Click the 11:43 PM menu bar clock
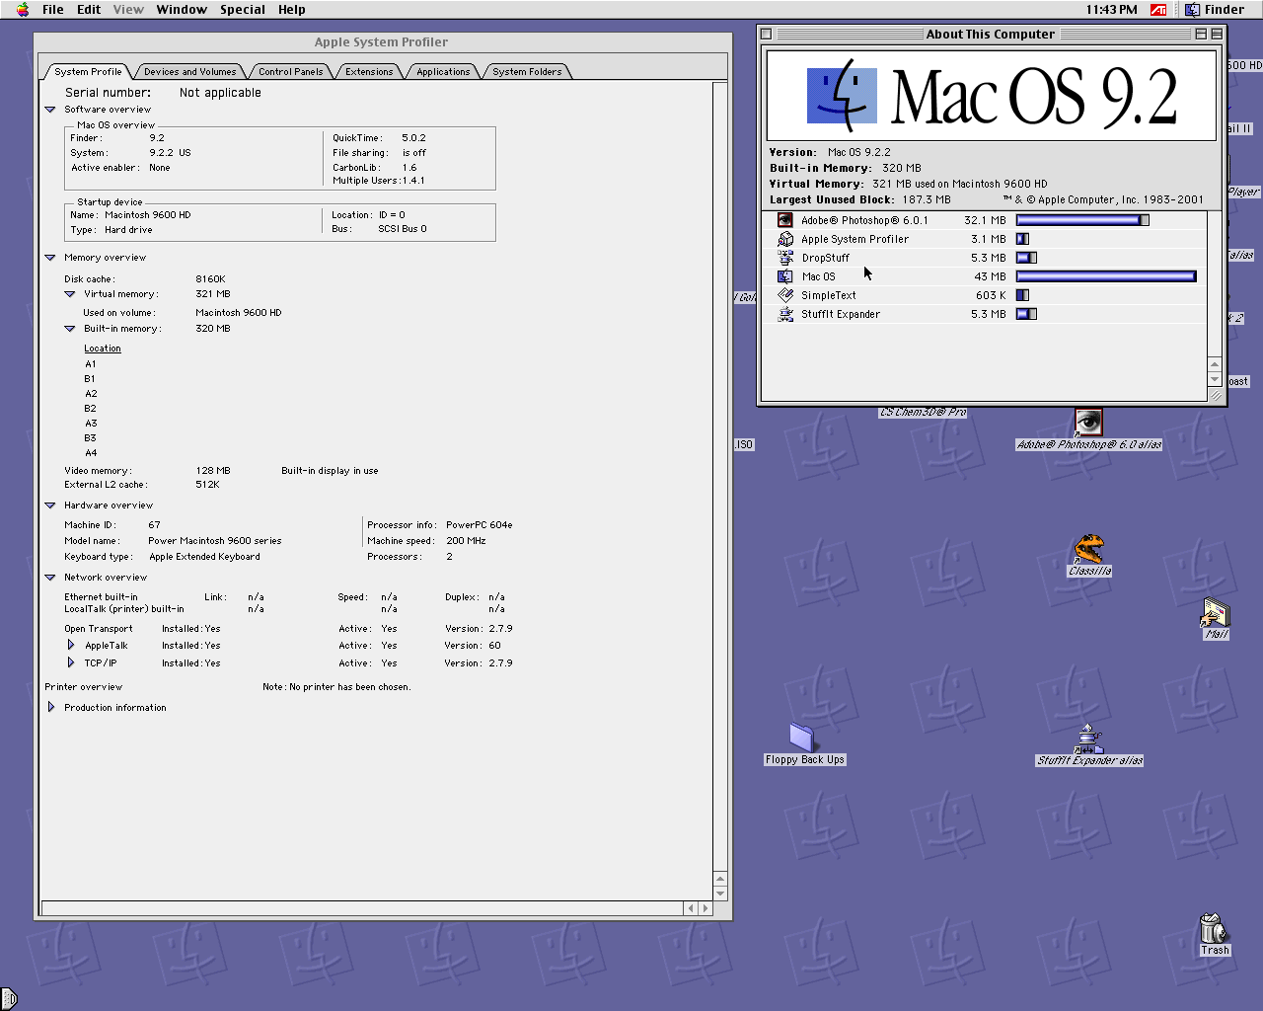This screenshot has height=1011, width=1263. (x=1111, y=9)
